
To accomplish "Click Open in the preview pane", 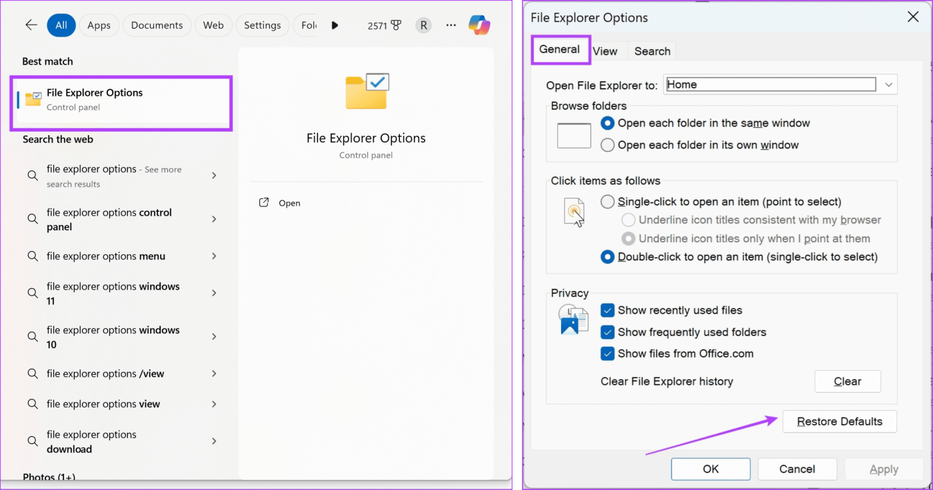I will pos(289,203).
